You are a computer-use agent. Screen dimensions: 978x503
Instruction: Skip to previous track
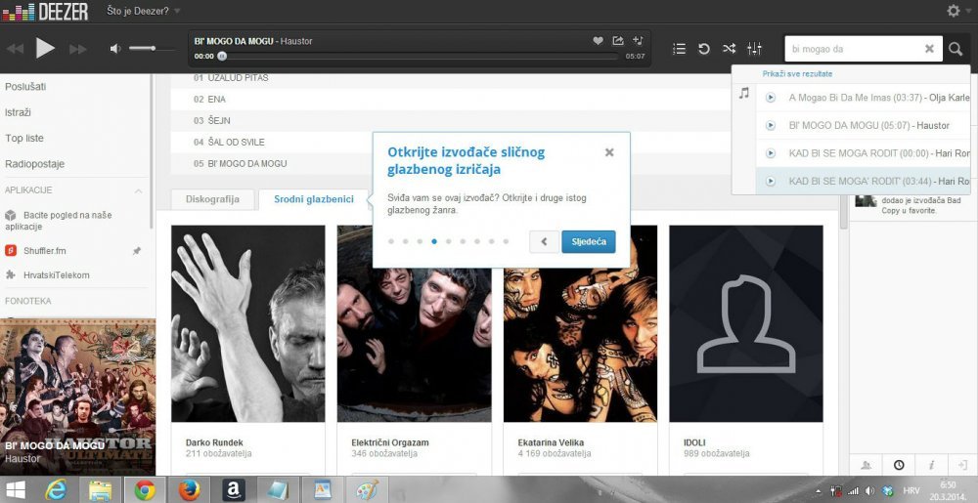click(15, 49)
